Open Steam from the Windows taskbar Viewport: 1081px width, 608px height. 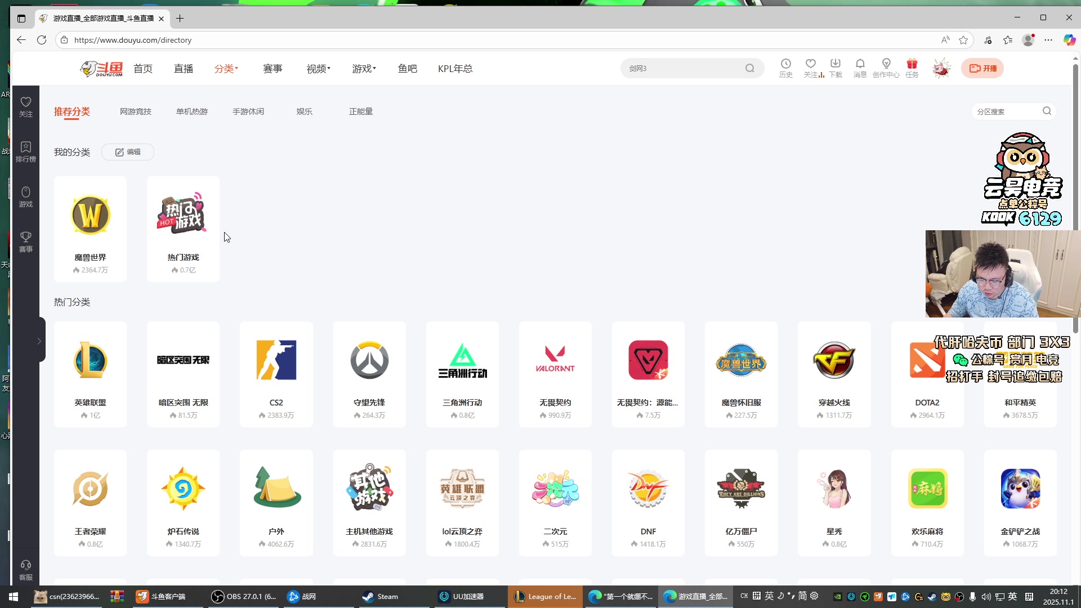click(x=381, y=596)
